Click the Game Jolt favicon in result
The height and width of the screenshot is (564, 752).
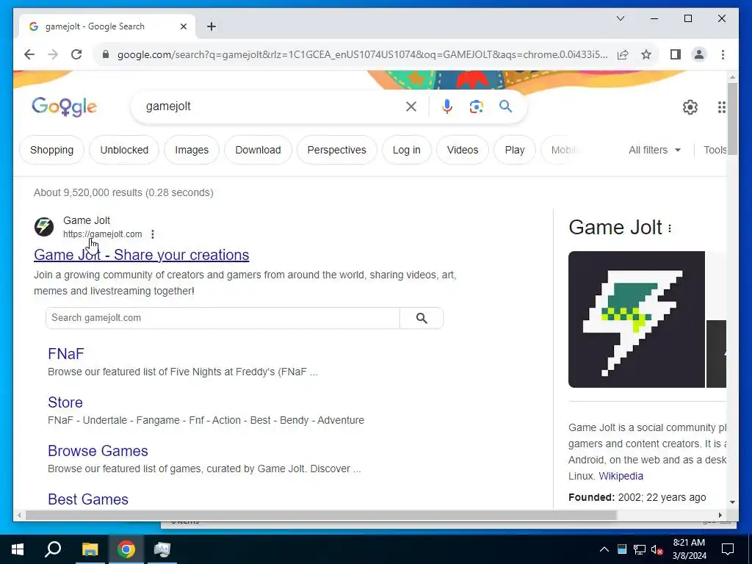pyautogui.click(x=43, y=227)
